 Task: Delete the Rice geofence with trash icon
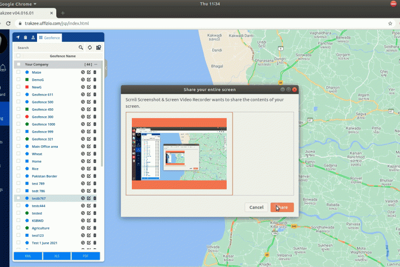tap(95, 169)
